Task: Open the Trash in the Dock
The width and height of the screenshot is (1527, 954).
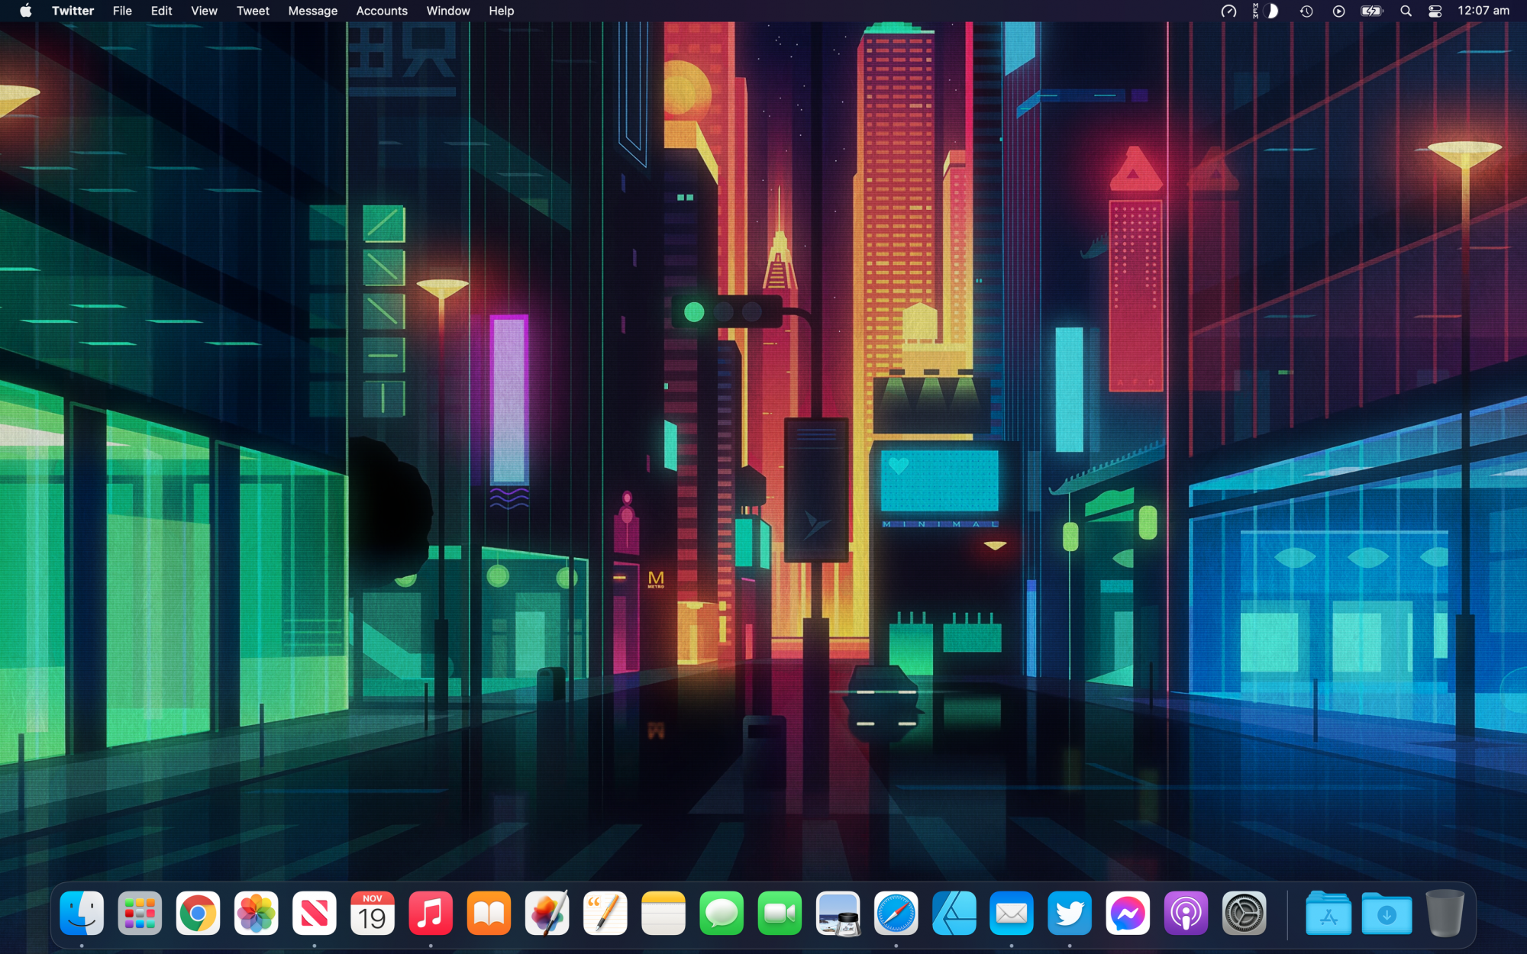Action: pyautogui.click(x=1445, y=913)
